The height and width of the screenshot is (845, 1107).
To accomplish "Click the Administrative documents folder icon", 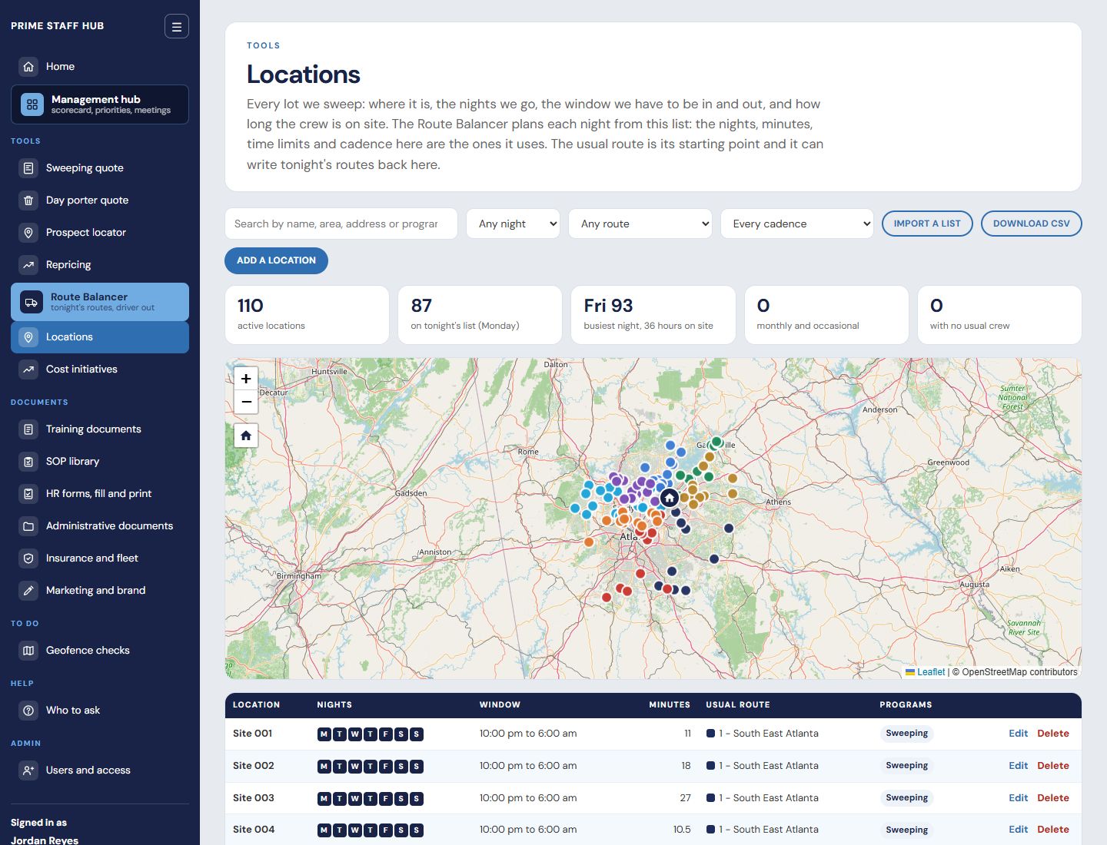I will (28, 526).
